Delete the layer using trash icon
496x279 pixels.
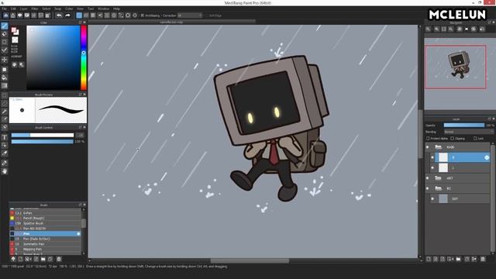[x=483, y=259]
